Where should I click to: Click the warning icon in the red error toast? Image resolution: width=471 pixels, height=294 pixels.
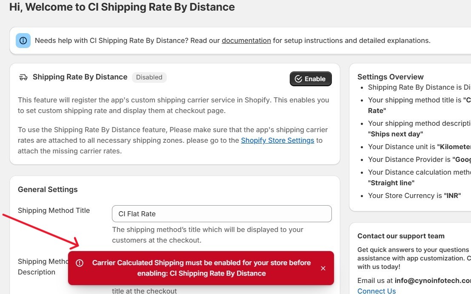click(x=80, y=263)
